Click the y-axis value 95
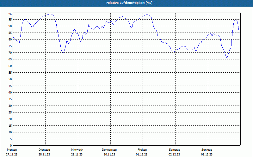 pyautogui.click(x=10, y=20)
